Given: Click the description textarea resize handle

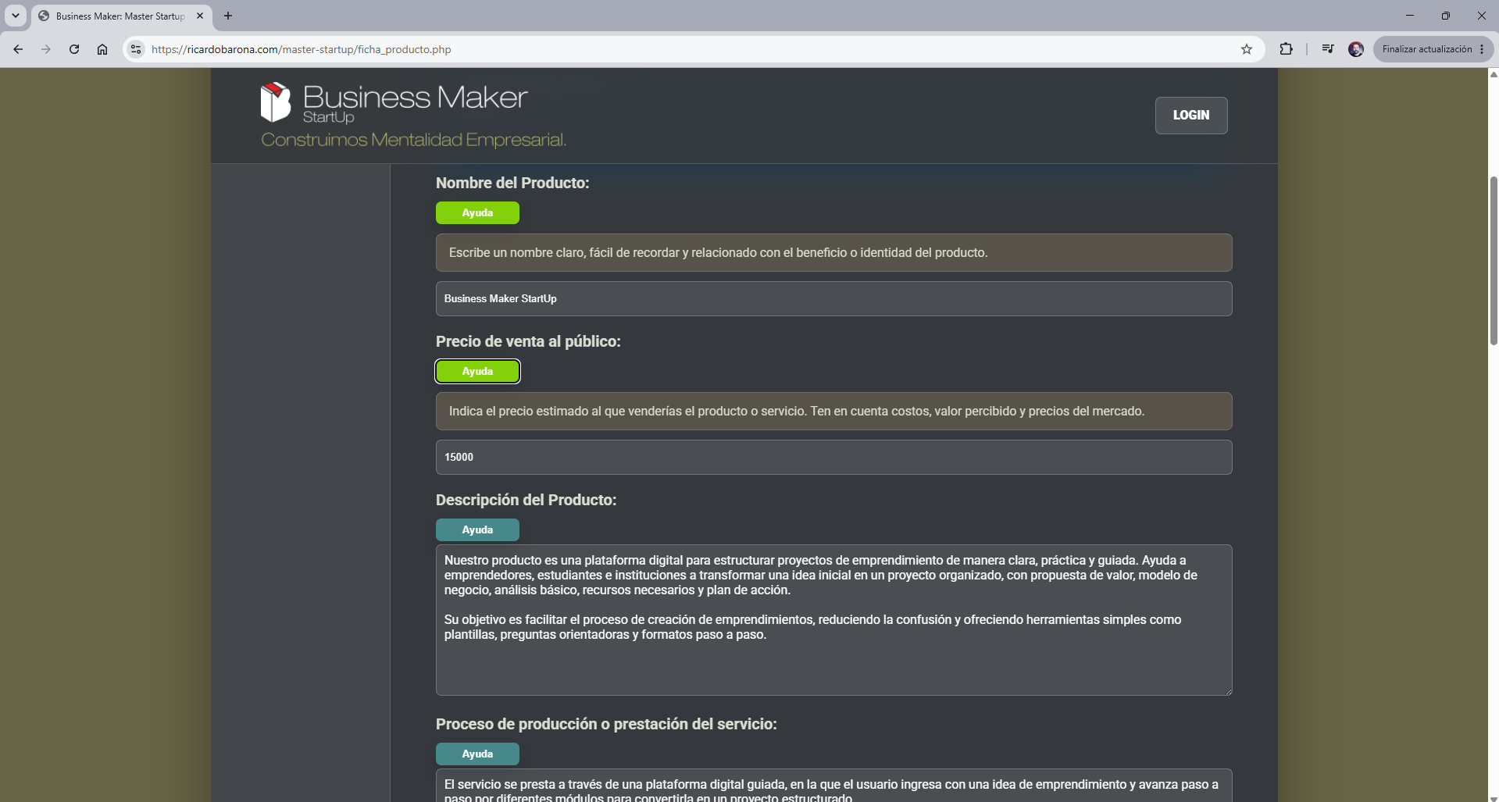Looking at the screenshot, I should pyautogui.click(x=1227, y=690).
